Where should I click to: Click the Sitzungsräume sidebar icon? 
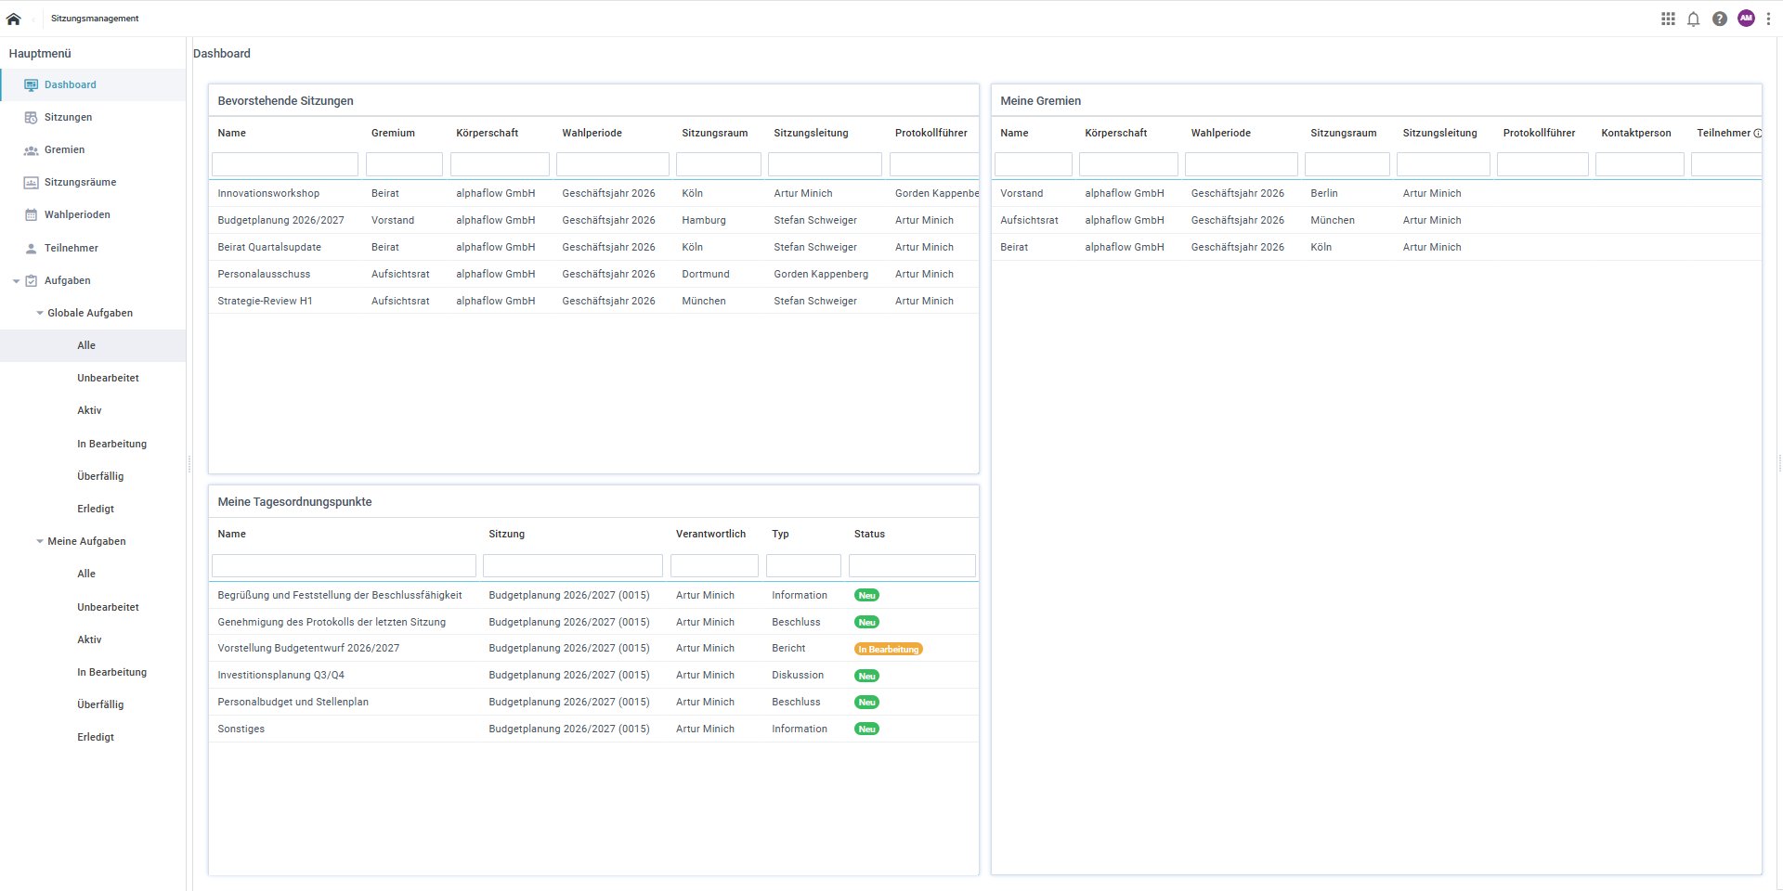coord(31,183)
